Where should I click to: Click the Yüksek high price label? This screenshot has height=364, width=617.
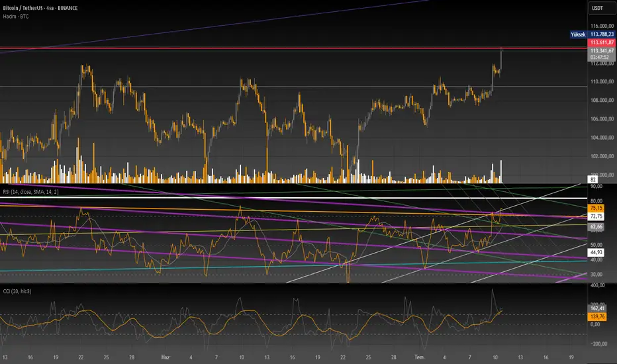[x=578, y=34]
